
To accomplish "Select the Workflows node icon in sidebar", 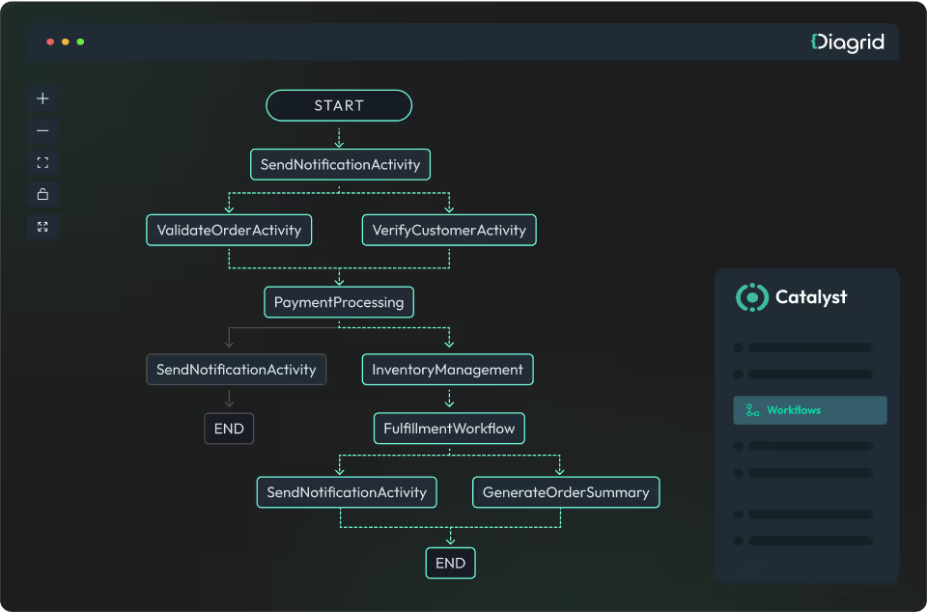I will [752, 409].
